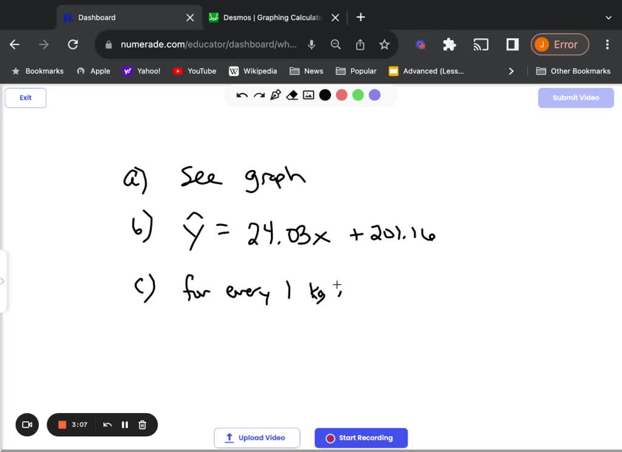Choose the black ink color
This screenshot has height=452, width=622.
[325, 95]
